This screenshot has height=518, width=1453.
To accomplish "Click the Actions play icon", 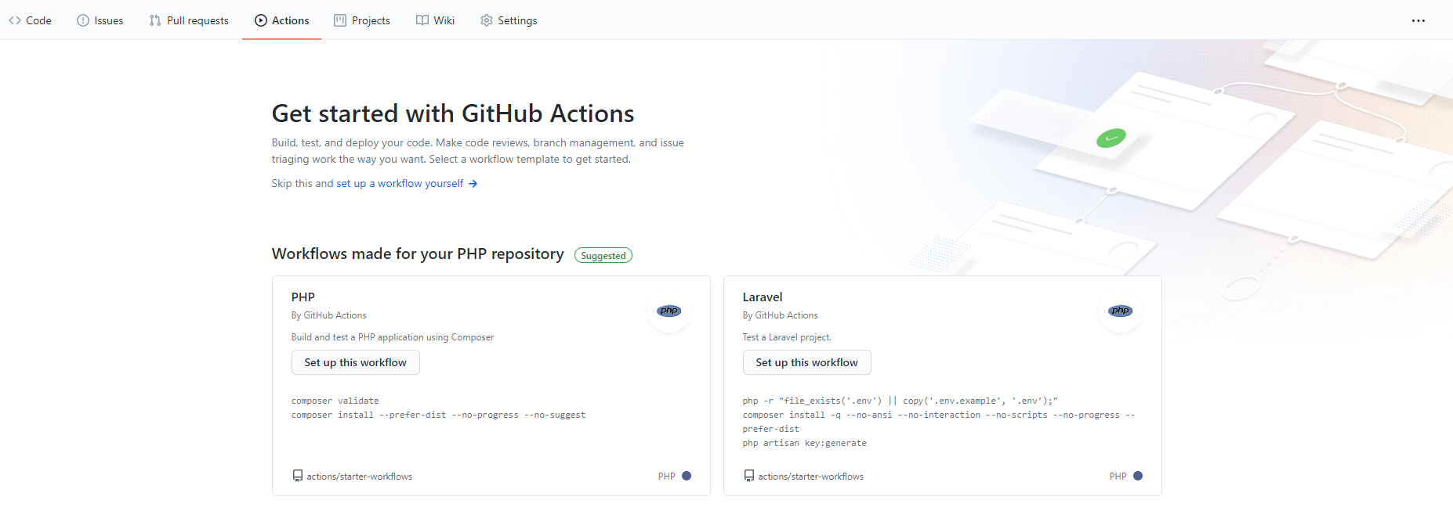I will [259, 20].
